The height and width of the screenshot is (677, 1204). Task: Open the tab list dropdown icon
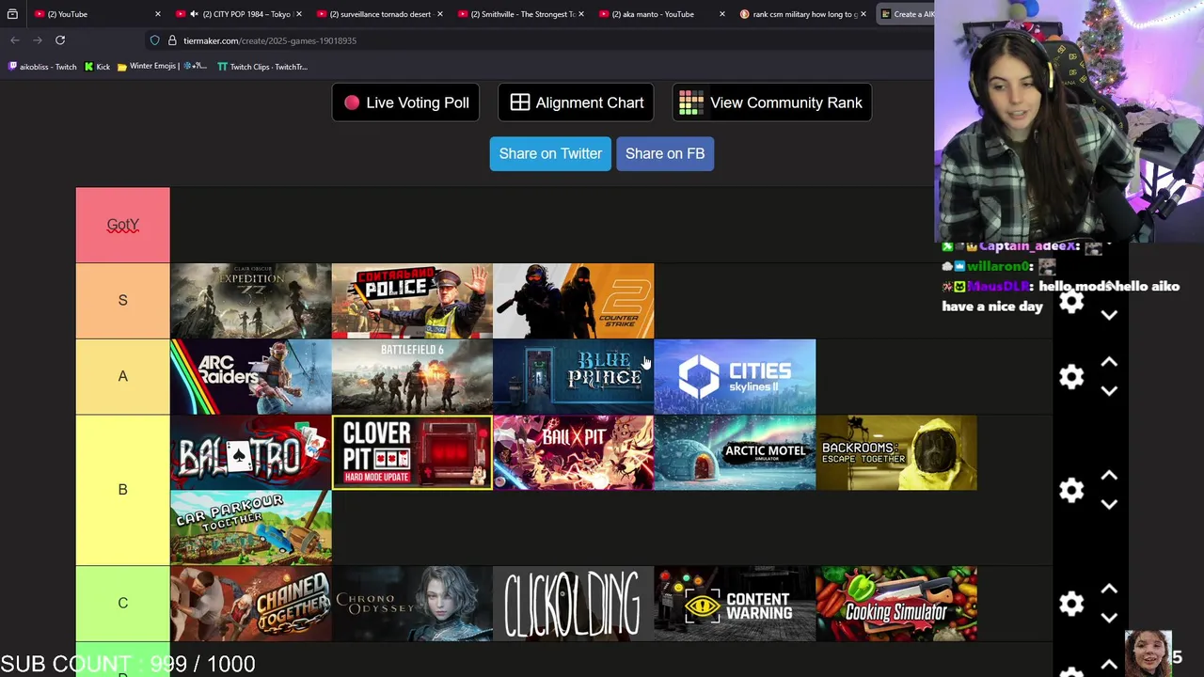[12, 14]
